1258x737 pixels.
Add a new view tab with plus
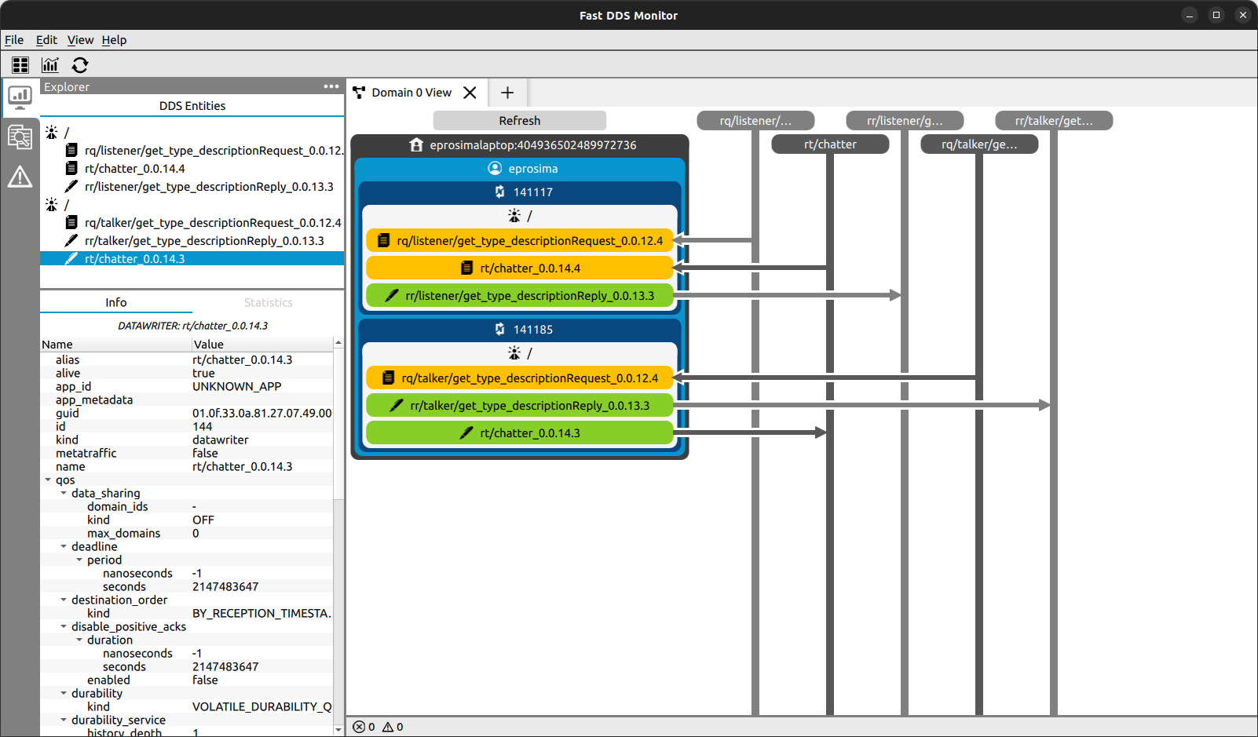tap(507, 93)
